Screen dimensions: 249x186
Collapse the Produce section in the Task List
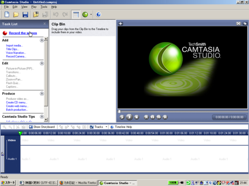pos(42,94)
